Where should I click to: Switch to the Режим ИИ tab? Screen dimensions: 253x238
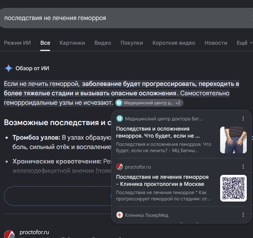[x=18, y=43]
